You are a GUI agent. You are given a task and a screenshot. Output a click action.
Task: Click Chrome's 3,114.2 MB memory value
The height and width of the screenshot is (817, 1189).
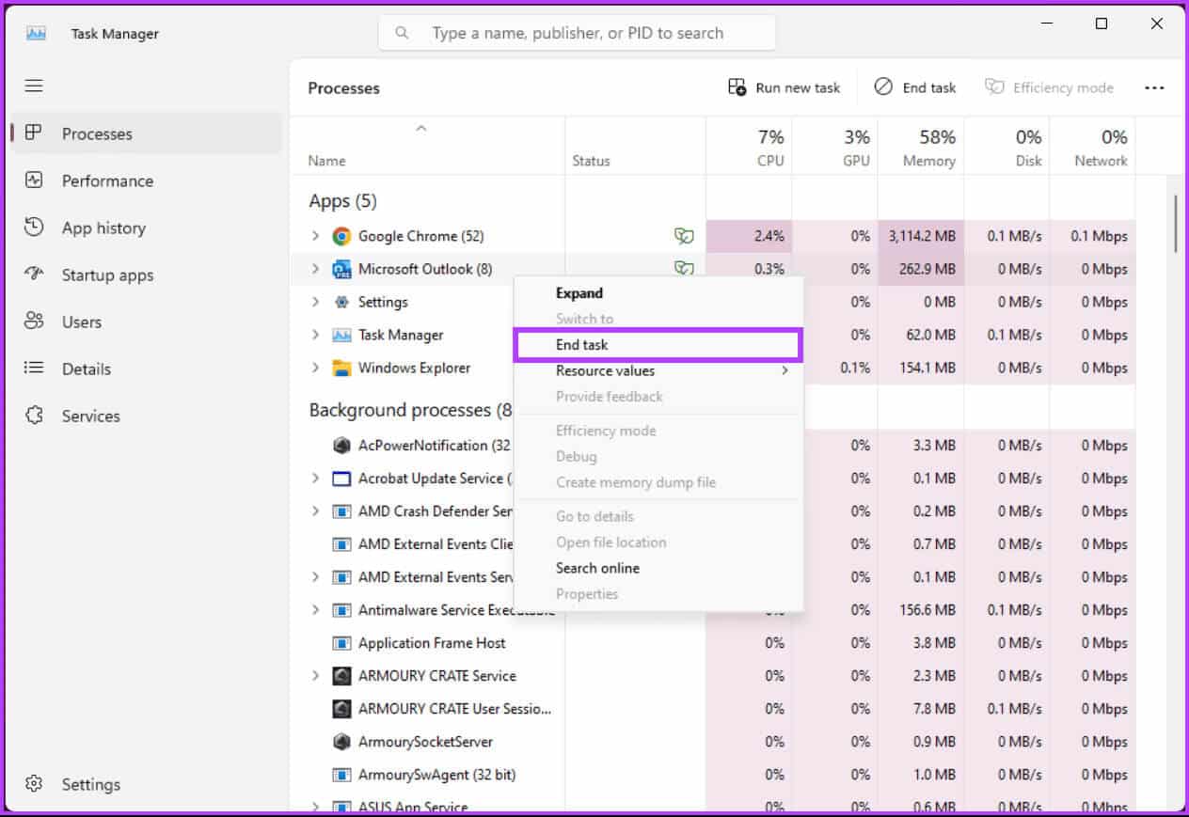[x=922, y=236]
